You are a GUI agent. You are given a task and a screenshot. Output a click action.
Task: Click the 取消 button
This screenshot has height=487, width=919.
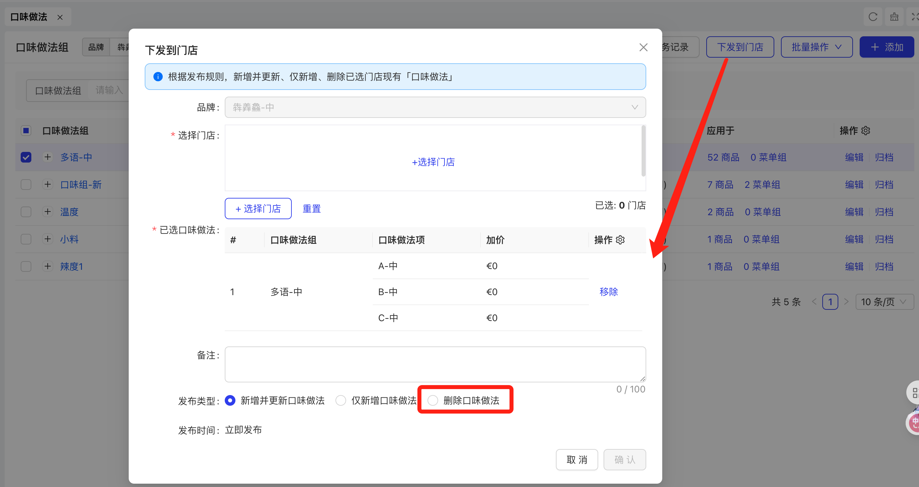point(577,460)
